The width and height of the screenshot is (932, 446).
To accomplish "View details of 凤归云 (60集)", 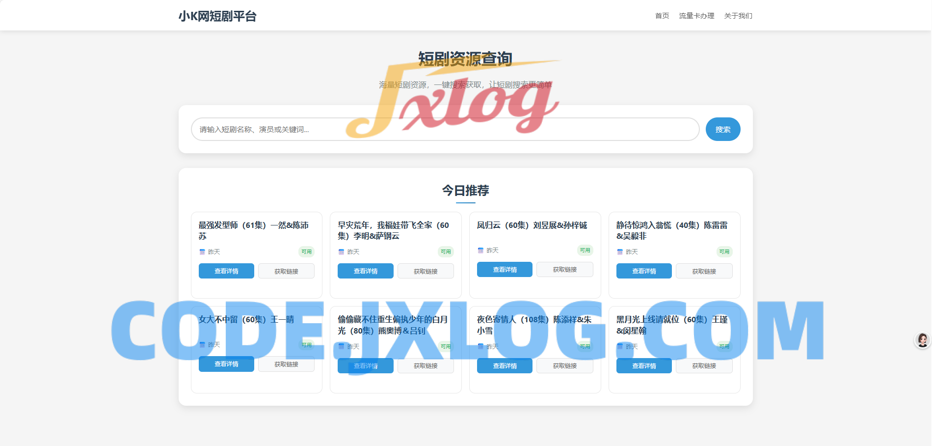I will pyautogui.click(x=505, y=270).
